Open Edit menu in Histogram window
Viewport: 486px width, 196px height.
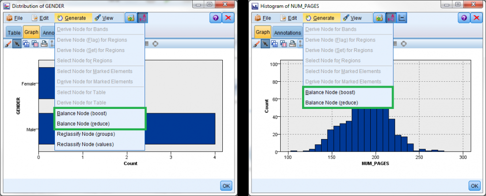coord(288,18)
